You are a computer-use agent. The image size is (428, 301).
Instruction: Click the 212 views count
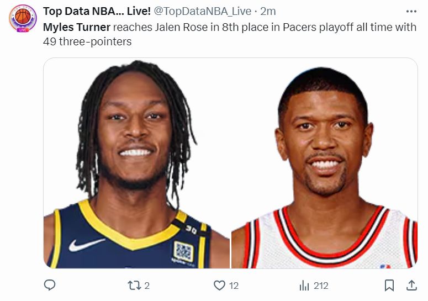[320, 286]
